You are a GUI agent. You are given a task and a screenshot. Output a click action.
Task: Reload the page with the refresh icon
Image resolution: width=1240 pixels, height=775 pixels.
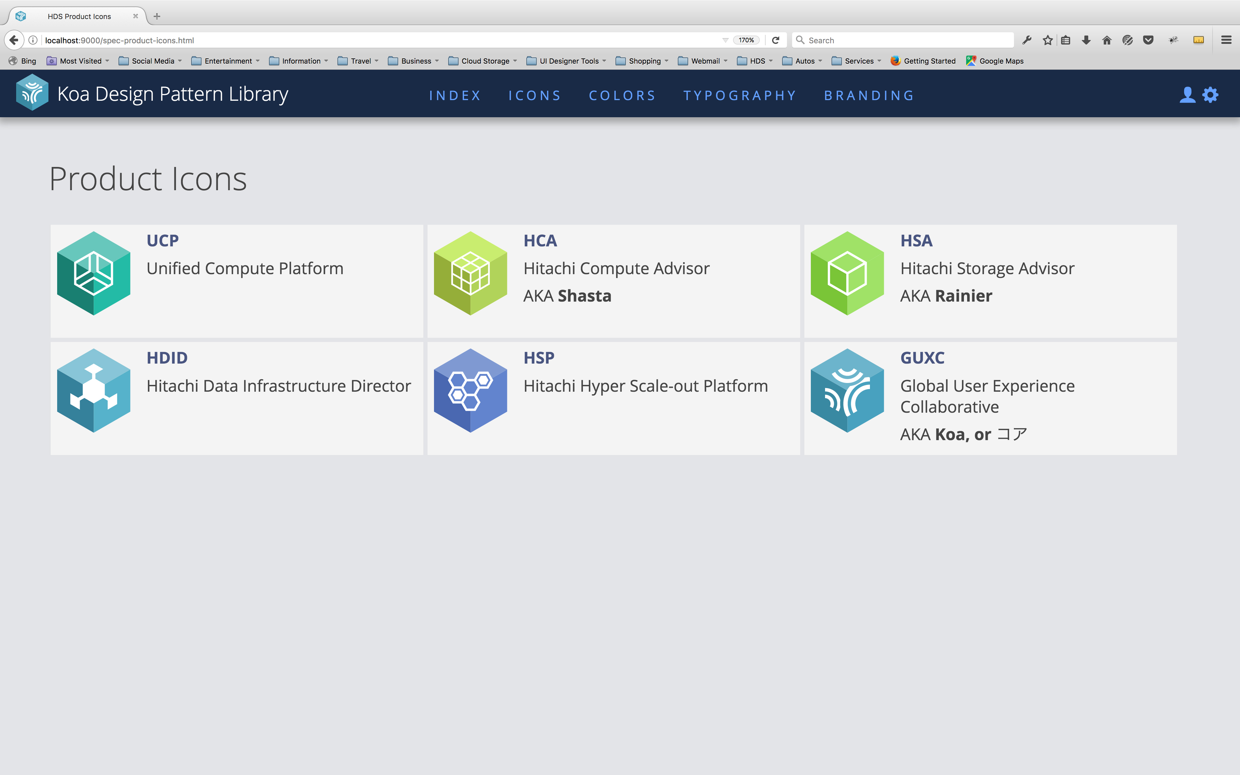(776, 40)
